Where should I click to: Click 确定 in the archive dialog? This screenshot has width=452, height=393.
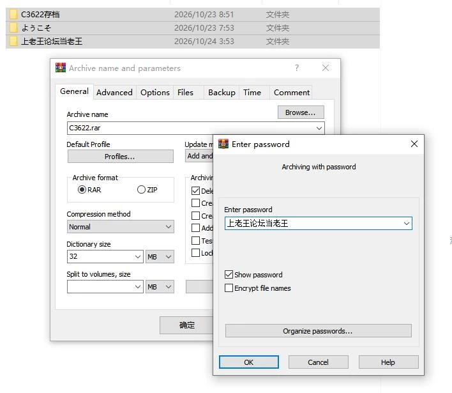[187, 325]
